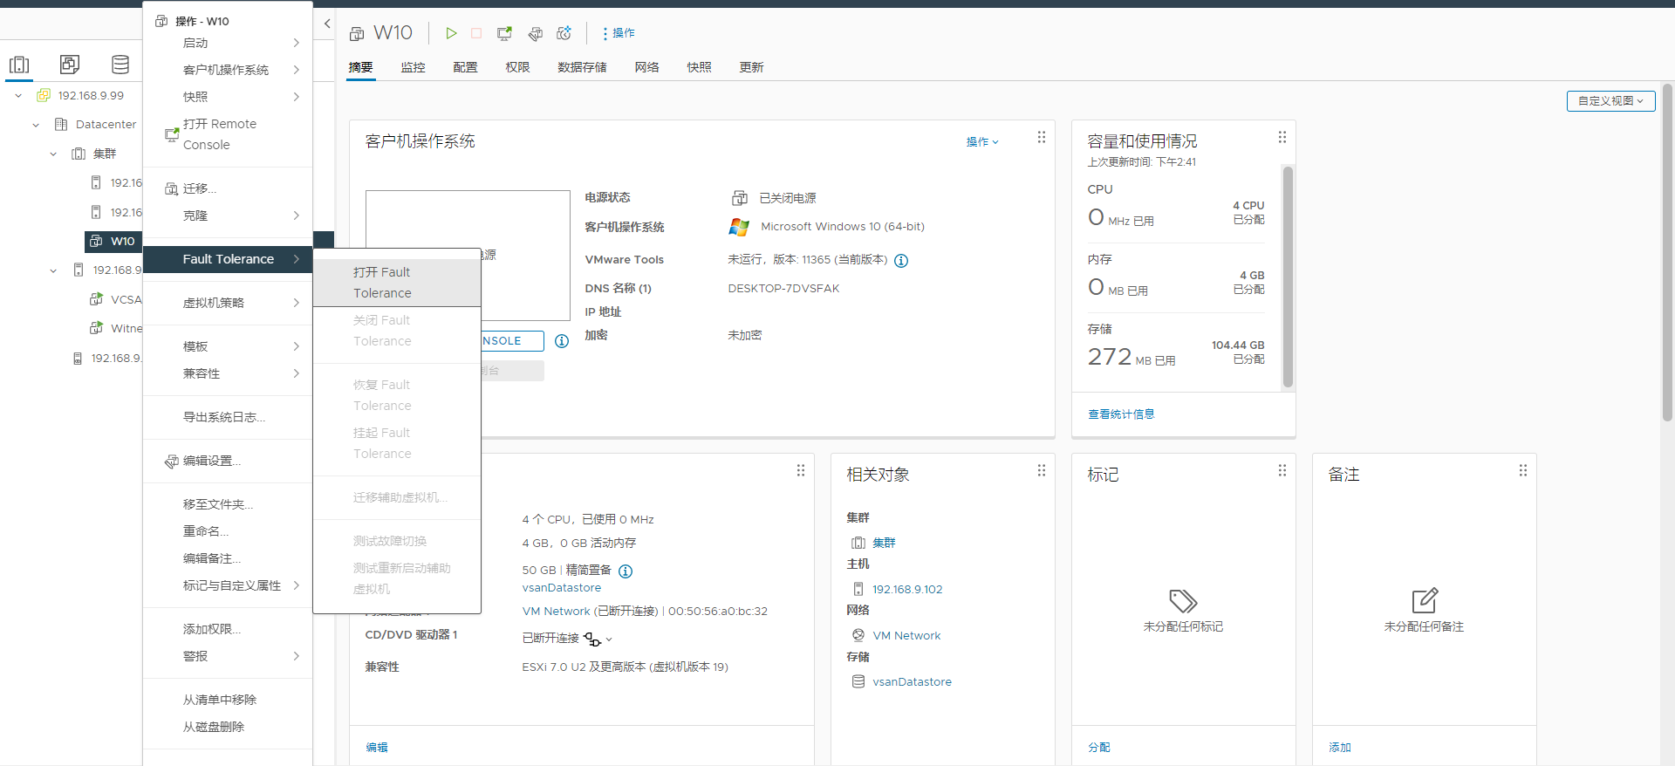The width and height of the screenshot is (1675, 766).
Task: Open VM Network link in Related Objects
Action: [x=906, y=636]
